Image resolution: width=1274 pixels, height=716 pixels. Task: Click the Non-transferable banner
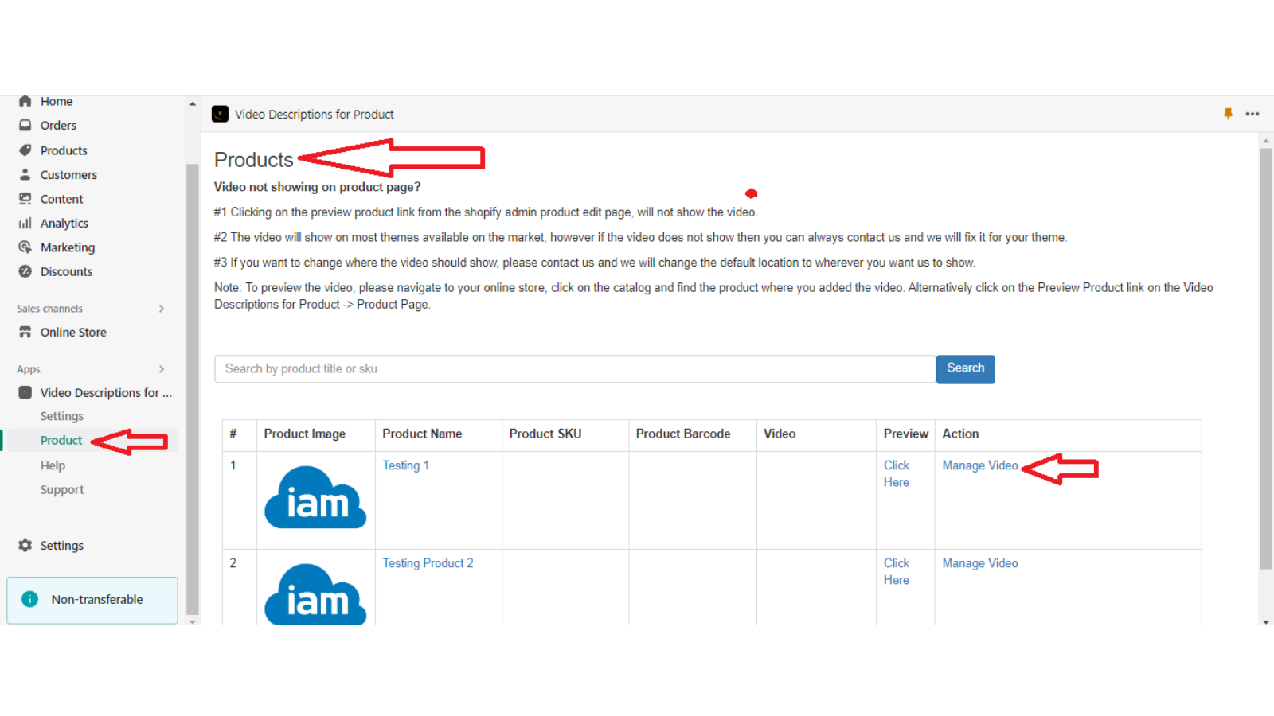click(92, 600)
